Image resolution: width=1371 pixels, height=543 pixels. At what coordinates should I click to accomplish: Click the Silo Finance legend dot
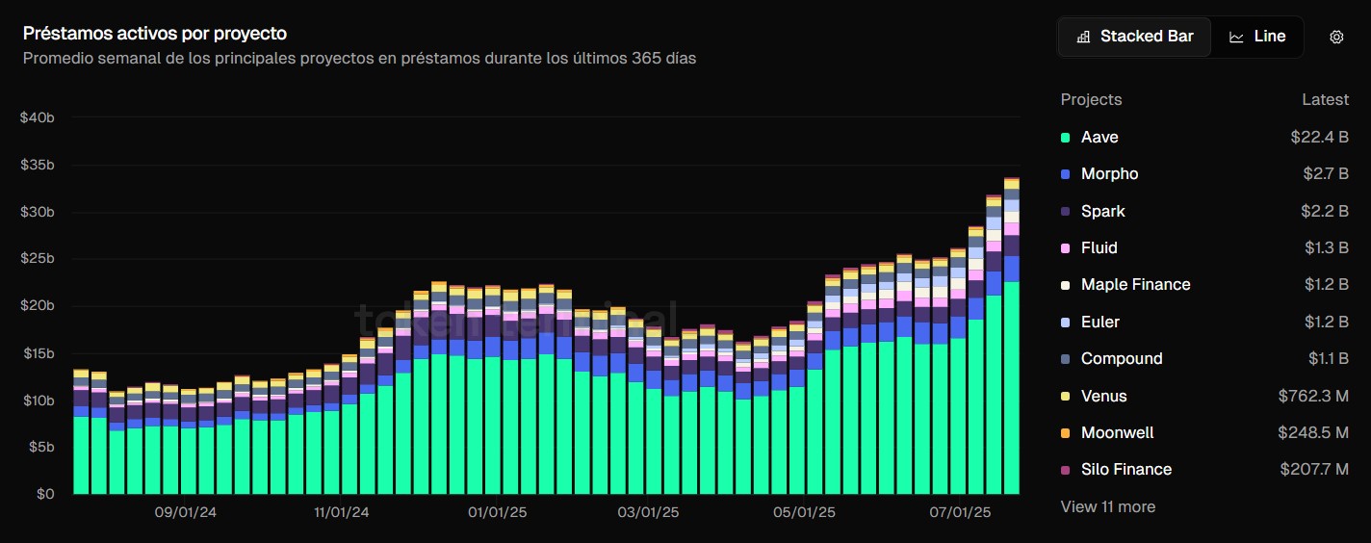1066,470
